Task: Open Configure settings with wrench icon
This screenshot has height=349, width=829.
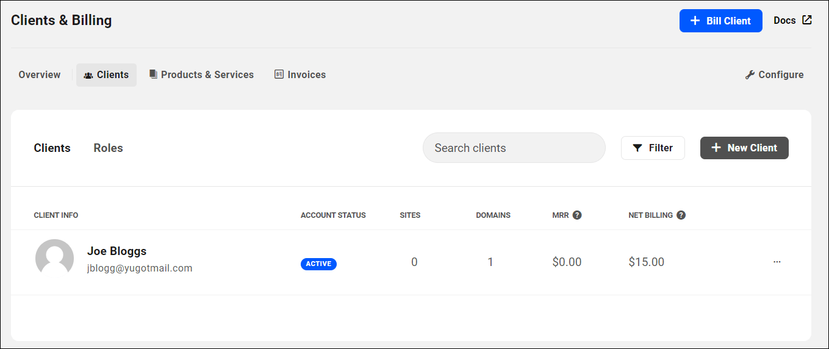Action: tap(774, 74)
